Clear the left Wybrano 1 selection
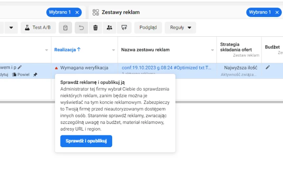The image size is (283, 174). [x=77, y=12]
